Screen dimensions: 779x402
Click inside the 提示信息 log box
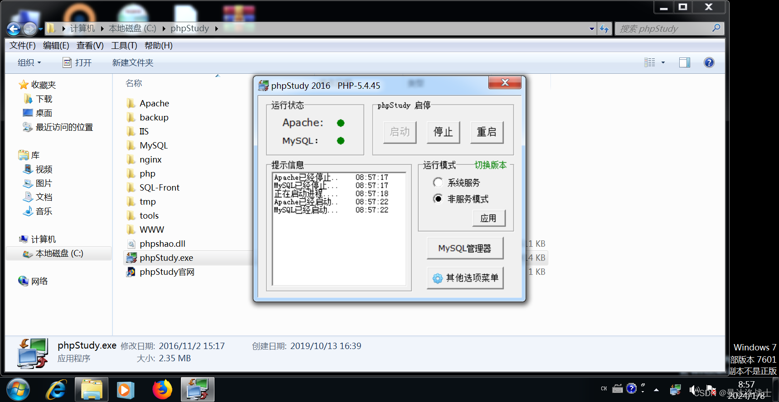339,228
